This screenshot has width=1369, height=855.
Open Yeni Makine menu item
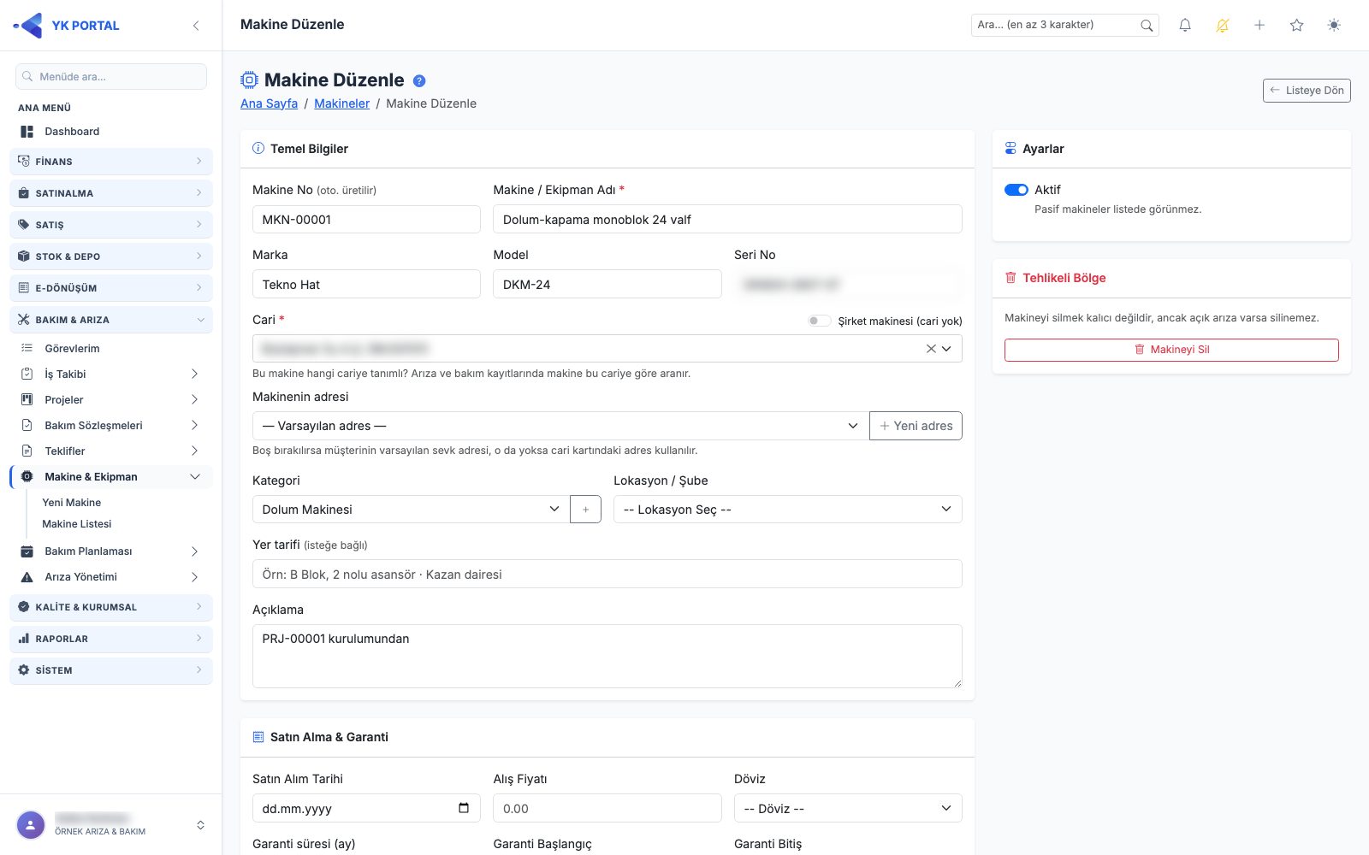72,503
